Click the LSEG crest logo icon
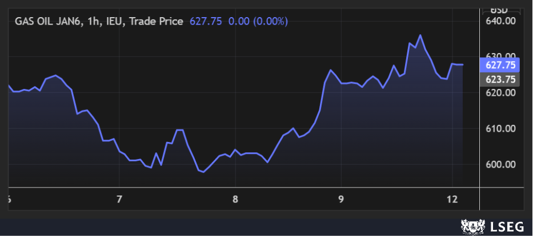 (470, 226)
